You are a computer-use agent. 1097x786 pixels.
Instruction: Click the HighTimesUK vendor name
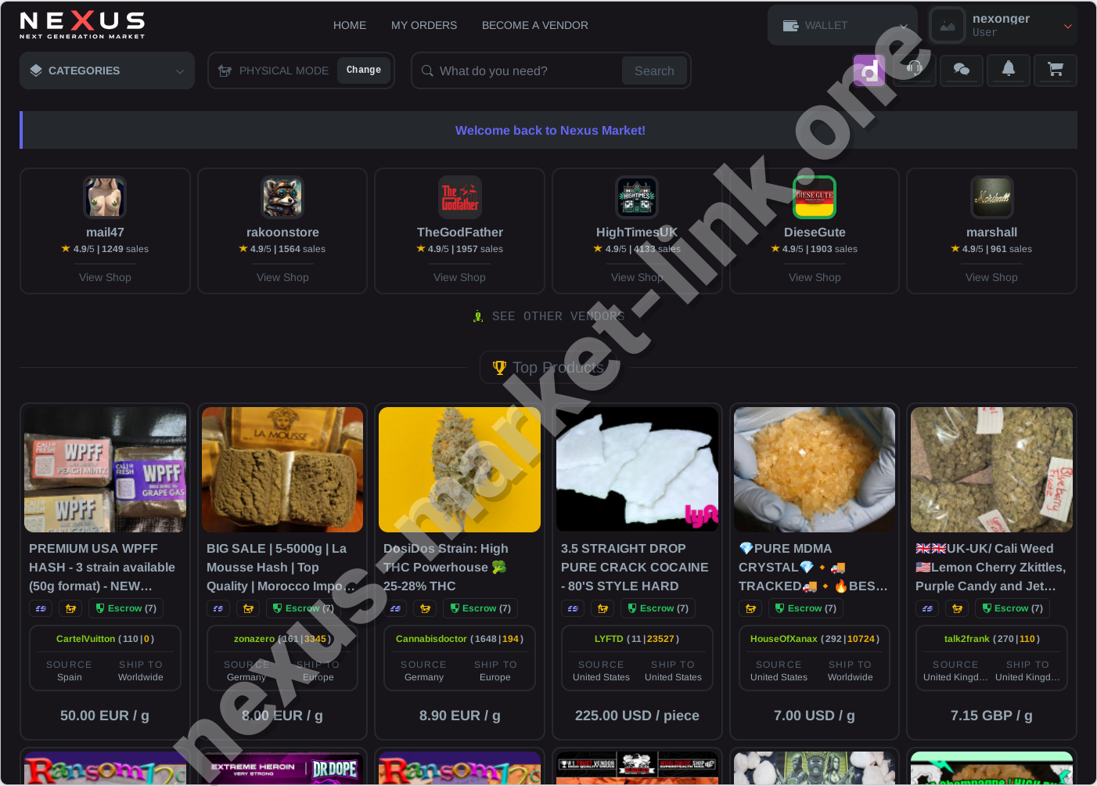tap(637, 233)
